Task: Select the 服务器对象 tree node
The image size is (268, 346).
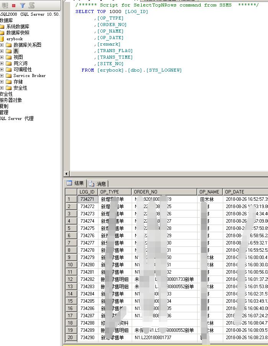Action: click(x=11, y=100)
